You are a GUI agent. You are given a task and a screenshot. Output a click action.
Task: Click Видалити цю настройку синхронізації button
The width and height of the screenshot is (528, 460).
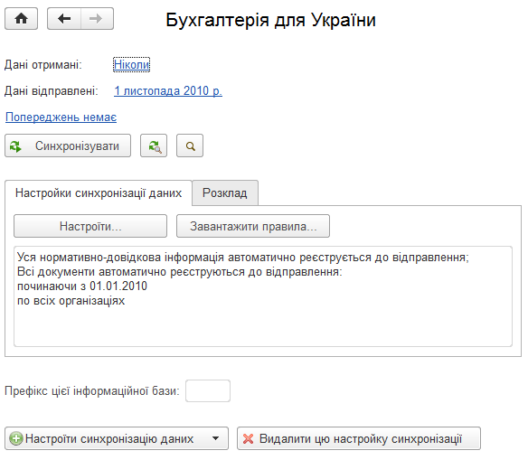pyautogui.click(x=359, y=438)
